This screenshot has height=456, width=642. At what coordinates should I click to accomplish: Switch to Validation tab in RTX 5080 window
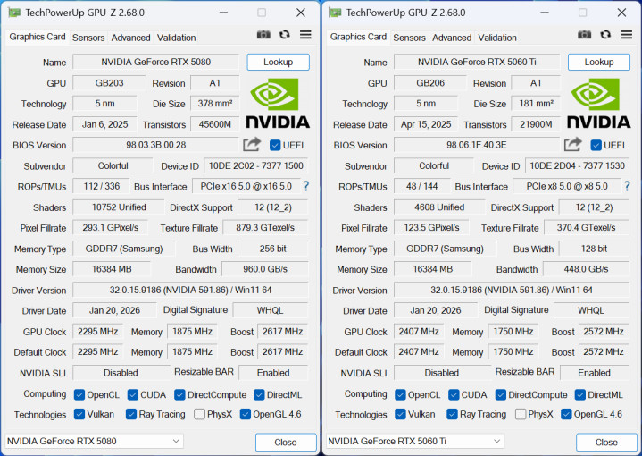(176, 38)
